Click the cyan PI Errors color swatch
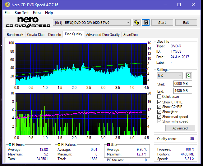203x166 pixels. coord(10,145)
